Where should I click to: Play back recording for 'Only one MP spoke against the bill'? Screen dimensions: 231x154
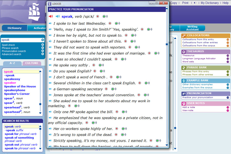point(124,112)
